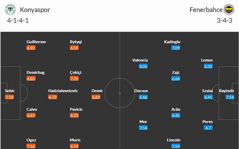Click Lincoln's 7.59 rating badge

pos(176,146)
